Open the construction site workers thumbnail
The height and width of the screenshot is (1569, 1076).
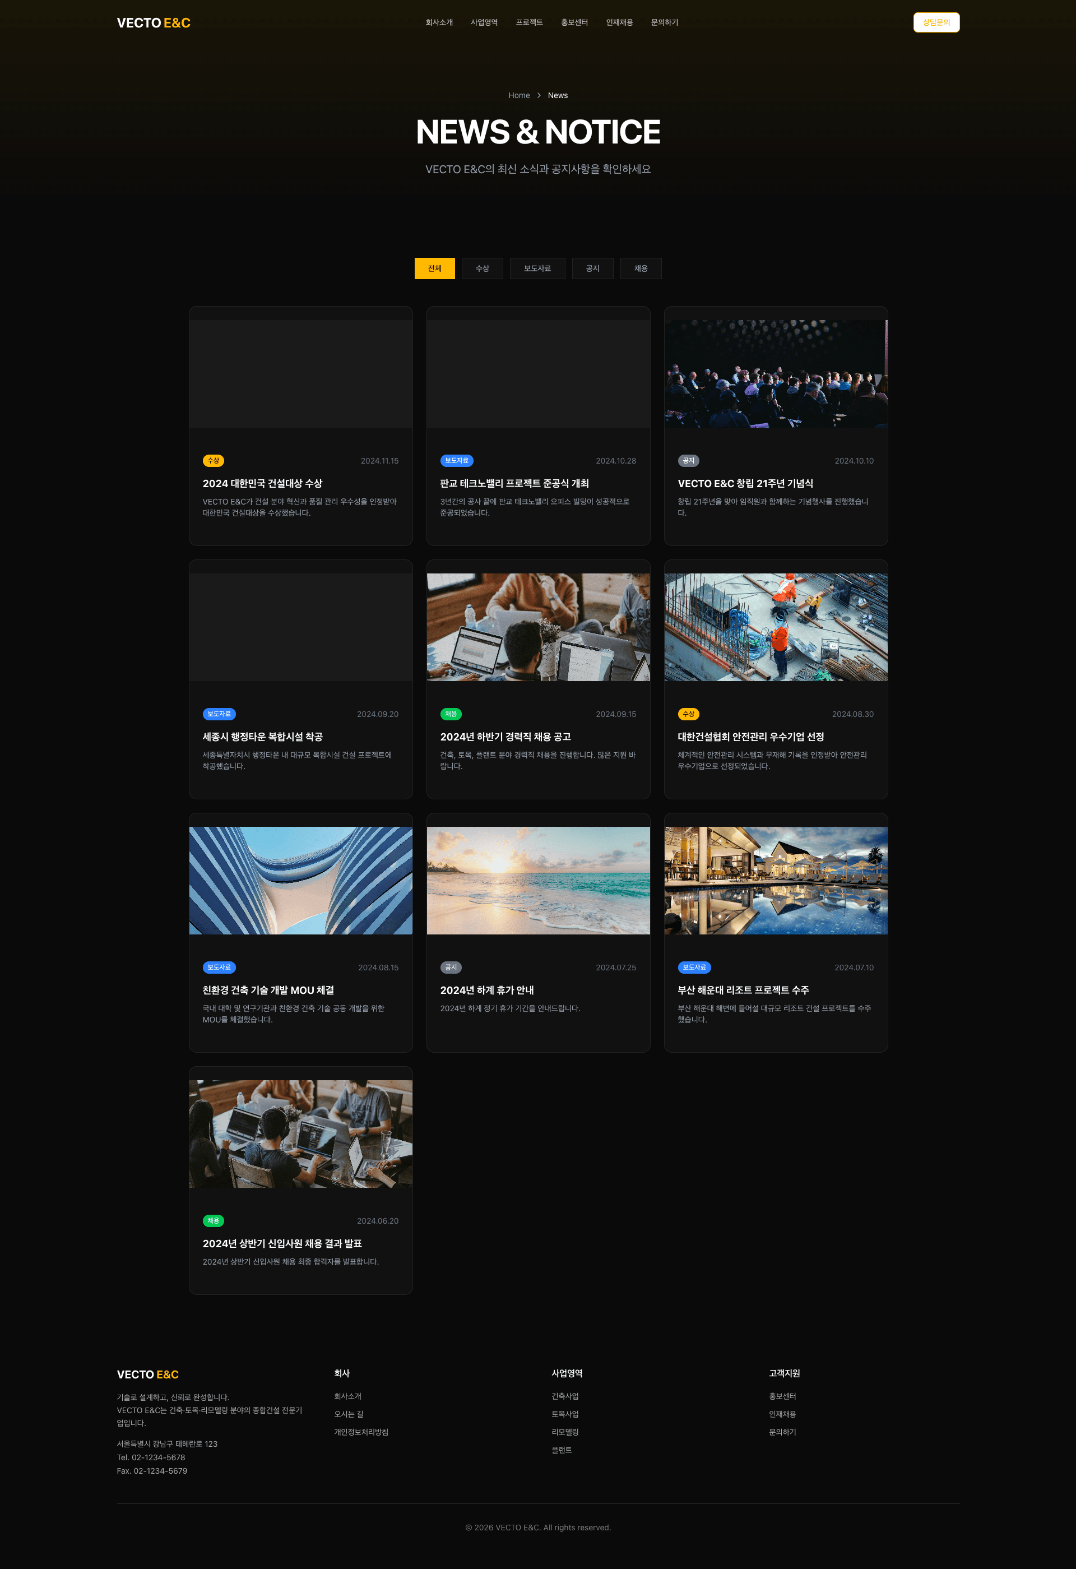(x=776, y=627)
